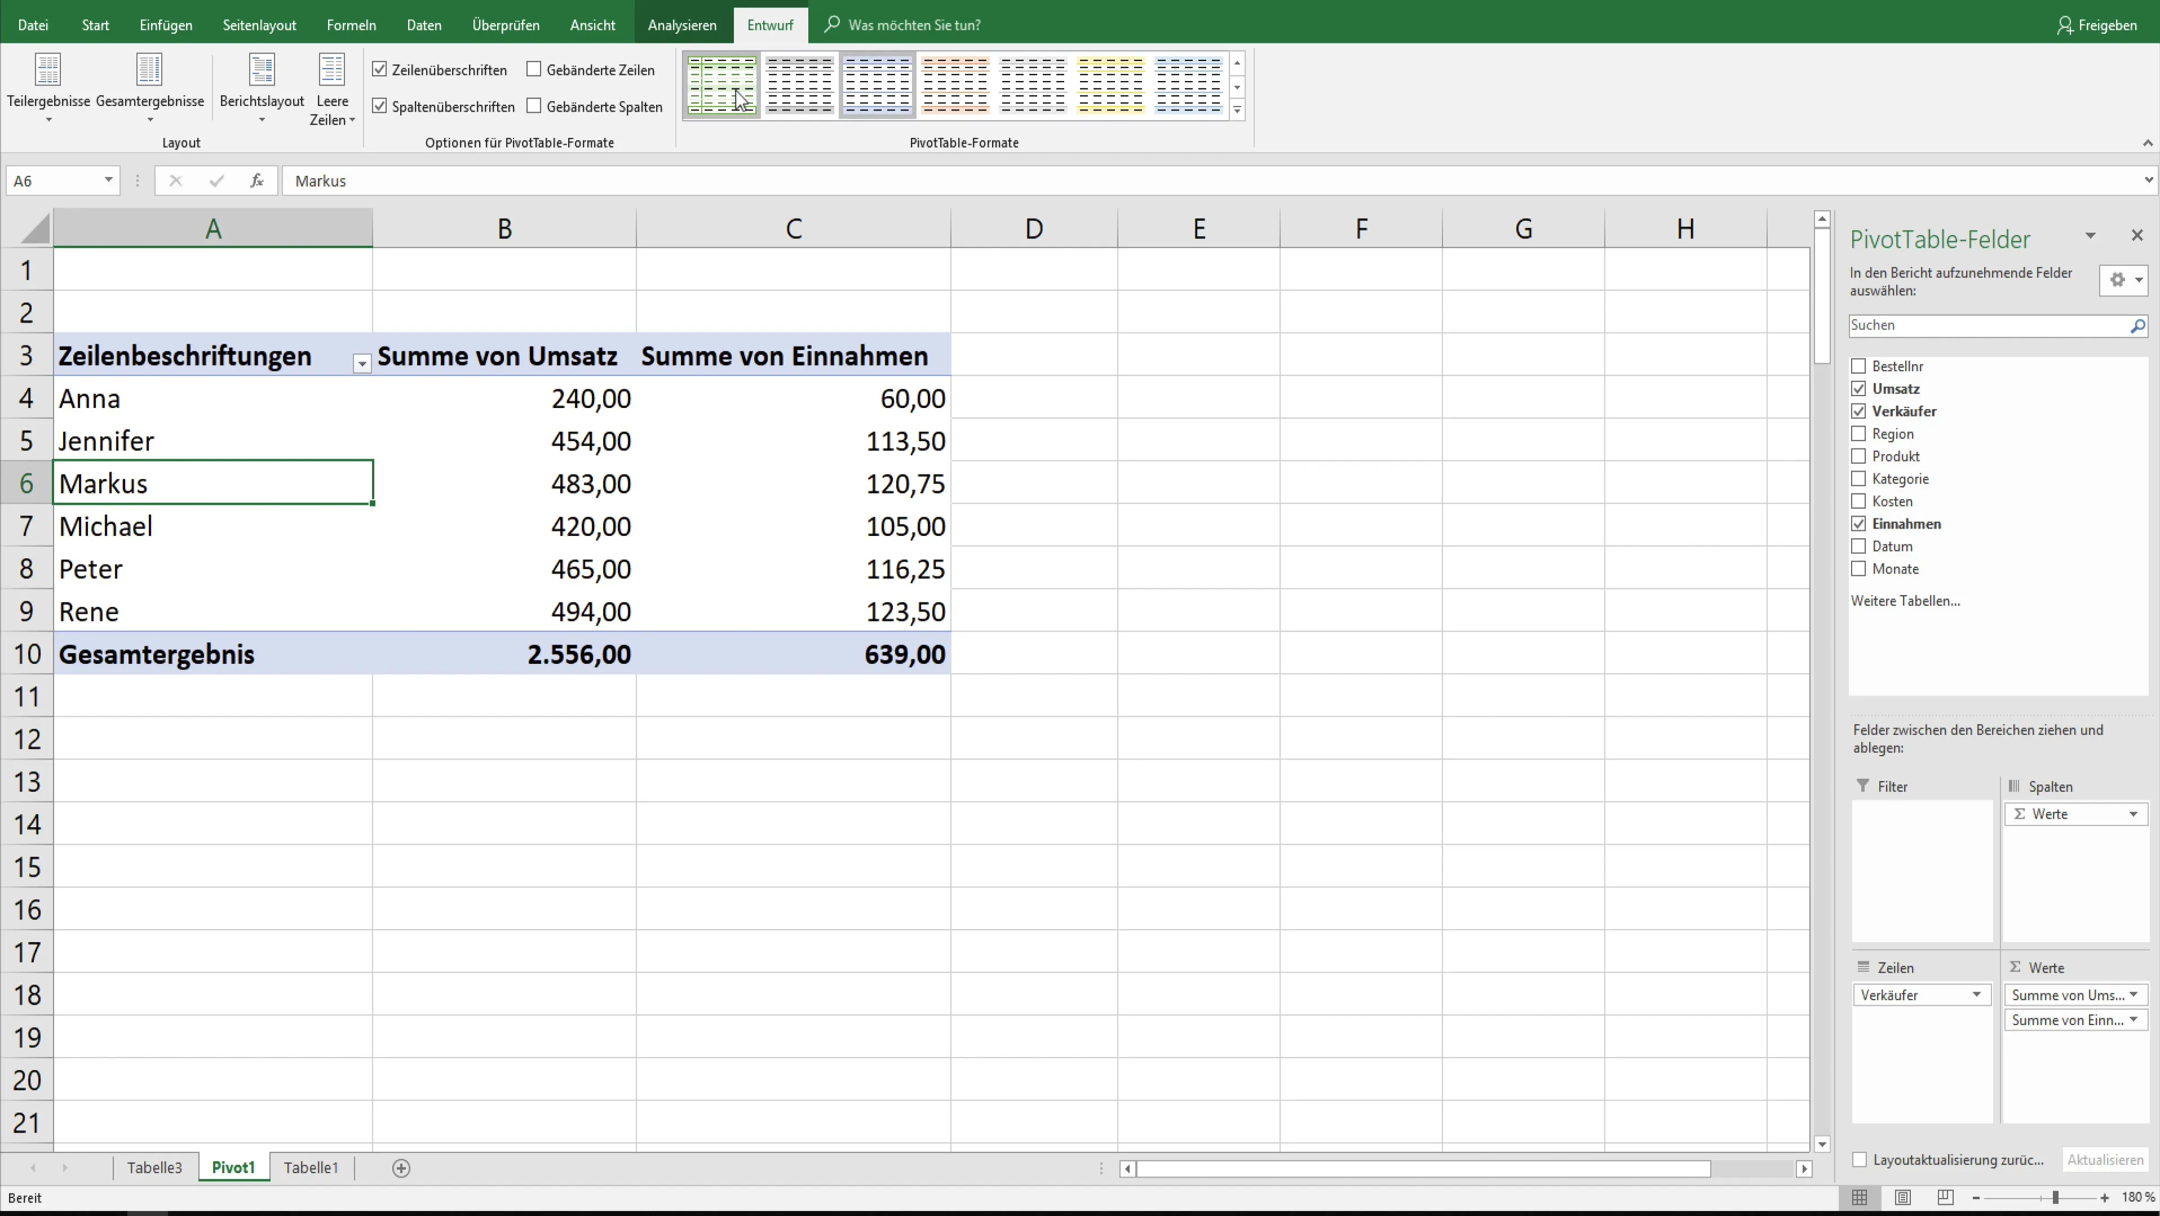Apply the yellow PivotTable style thumbnail
The width and height of the screenshot is (2160, 1216).
pos(1111,86)
